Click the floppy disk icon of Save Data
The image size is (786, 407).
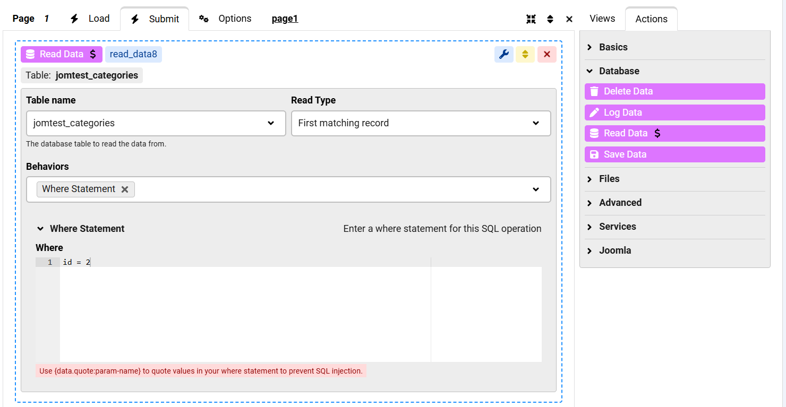(594, 154)
